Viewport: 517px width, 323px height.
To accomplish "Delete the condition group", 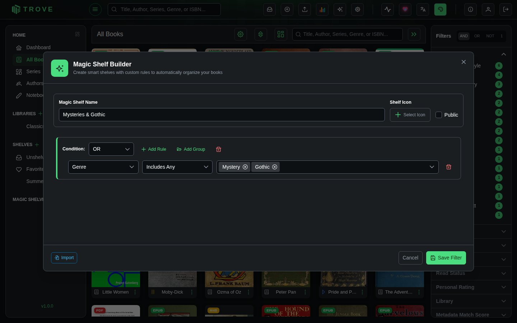I will pos(219,149).
